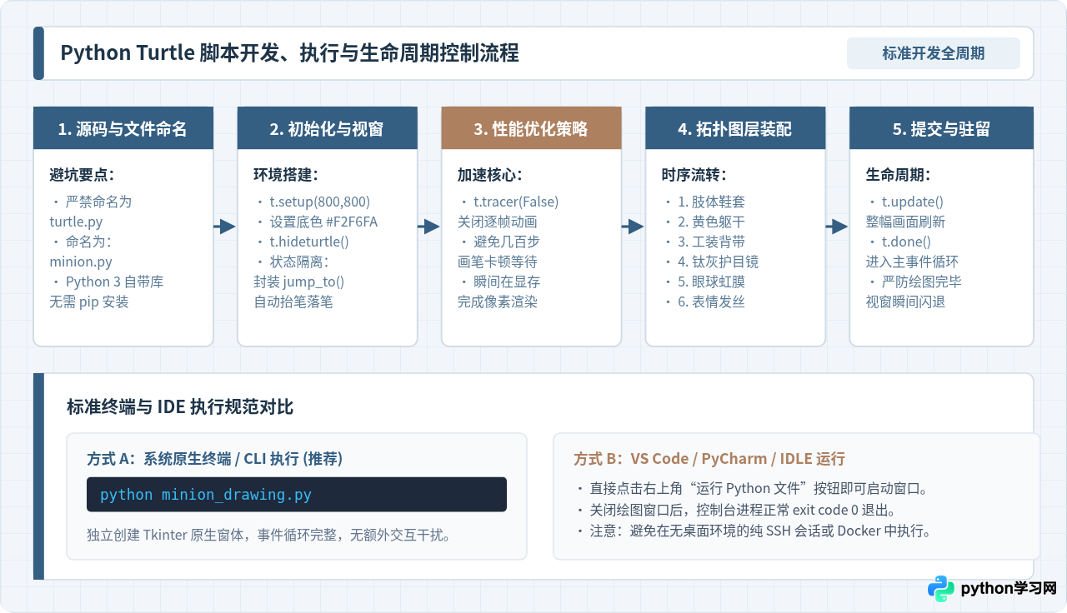The width and height of the screenshot is (1067, 613).
Task: Click list item 3. 工装背带
Action: click(705, 242)
